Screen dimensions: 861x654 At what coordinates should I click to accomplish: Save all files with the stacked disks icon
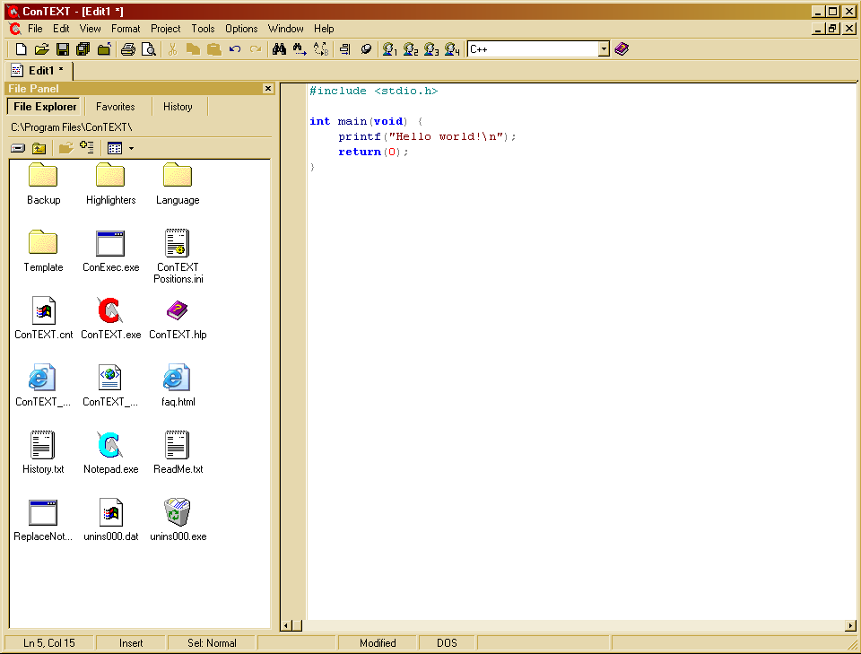click(83, 49)
